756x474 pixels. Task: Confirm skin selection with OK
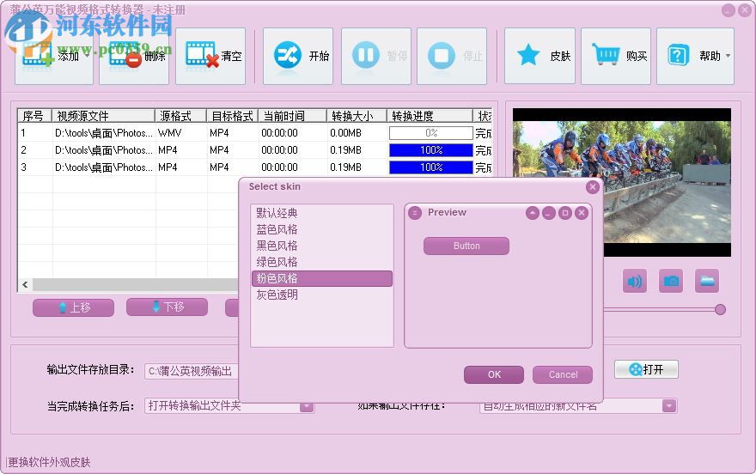pos(494,374)
